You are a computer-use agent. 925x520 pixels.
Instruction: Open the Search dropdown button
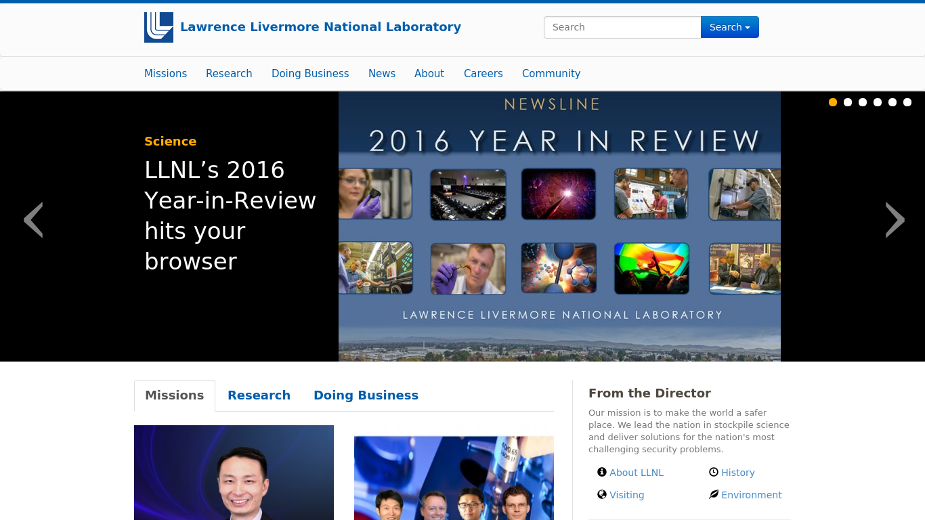(x=729, y=27)
